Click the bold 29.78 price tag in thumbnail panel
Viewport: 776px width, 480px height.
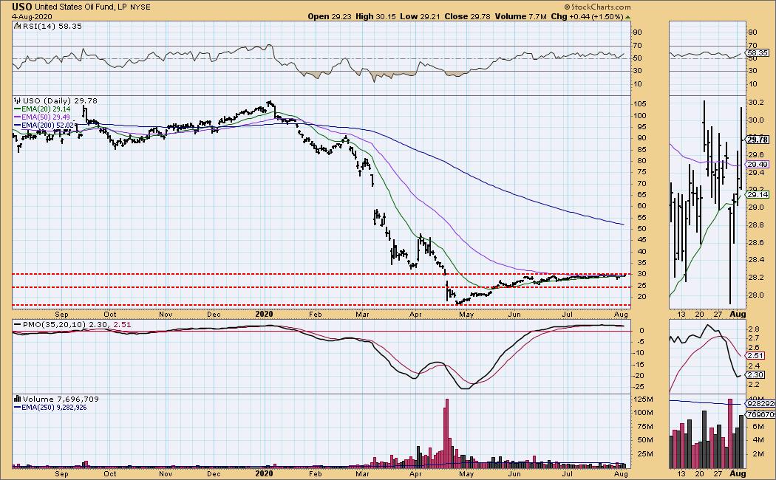coord(758,140)
